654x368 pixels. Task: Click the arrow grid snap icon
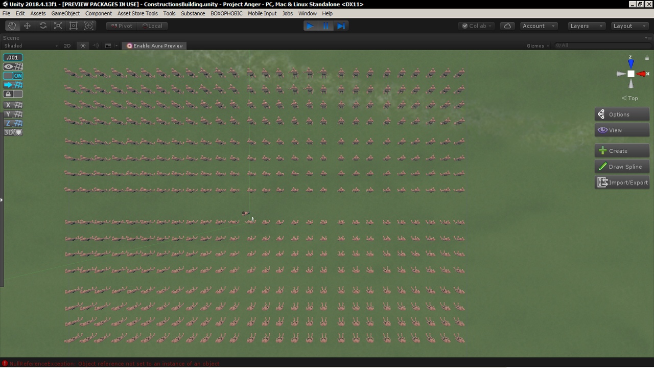tap(13, 85)
